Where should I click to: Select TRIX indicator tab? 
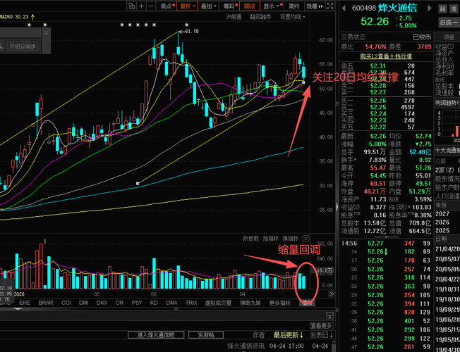pos(191,303)
